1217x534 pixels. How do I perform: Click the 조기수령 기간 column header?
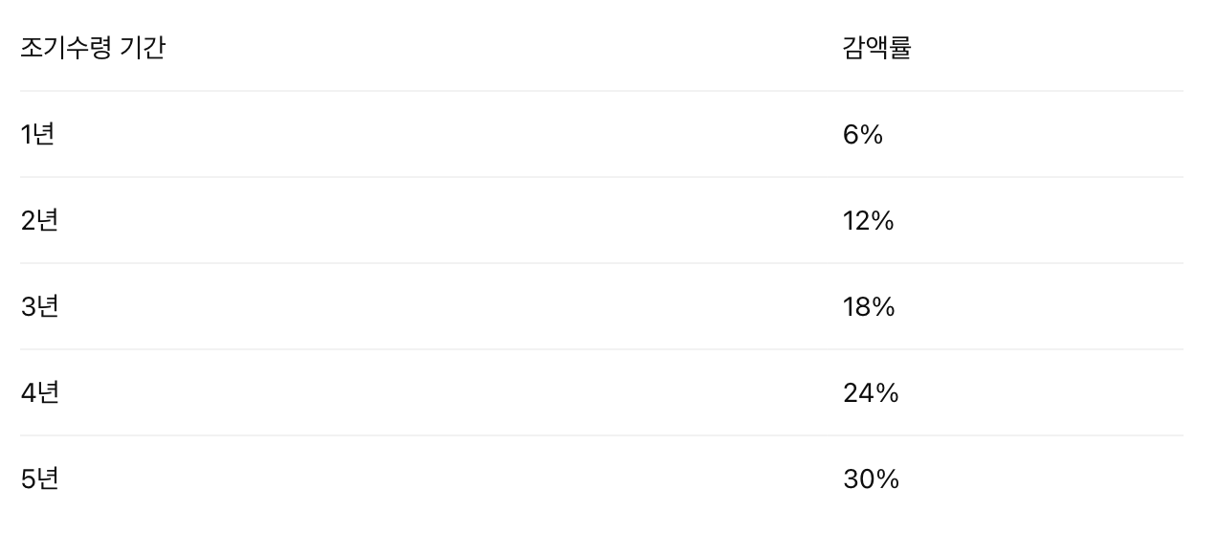coord(93,48)
